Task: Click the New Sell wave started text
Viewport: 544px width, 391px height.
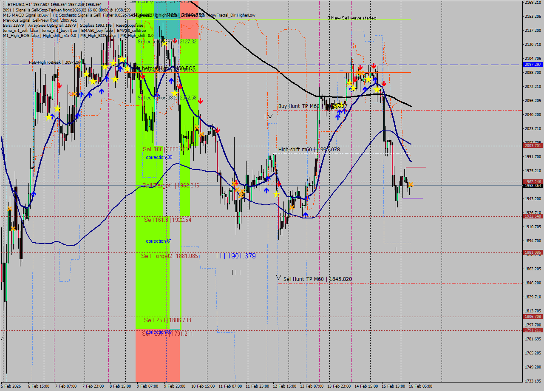Action: (x=351, y=18)
